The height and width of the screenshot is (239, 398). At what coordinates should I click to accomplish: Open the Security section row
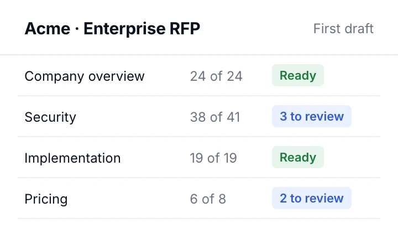coord(199,116)
